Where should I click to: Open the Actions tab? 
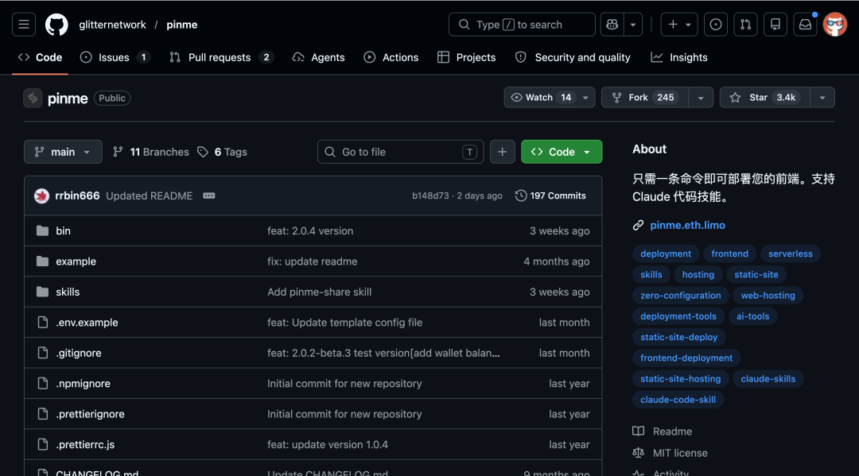coord(391,57)
